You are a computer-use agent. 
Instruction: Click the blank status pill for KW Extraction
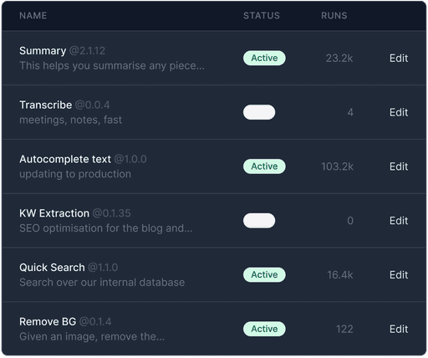(x=259, y=221)
